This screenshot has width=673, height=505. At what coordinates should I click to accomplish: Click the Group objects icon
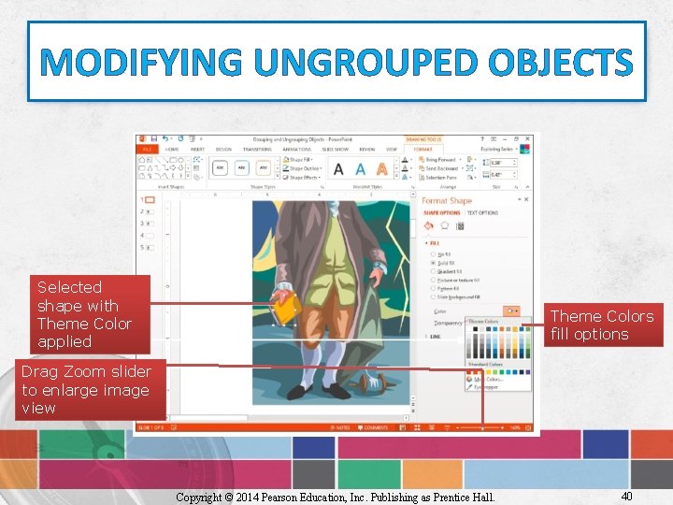click(x=470, y=168)
